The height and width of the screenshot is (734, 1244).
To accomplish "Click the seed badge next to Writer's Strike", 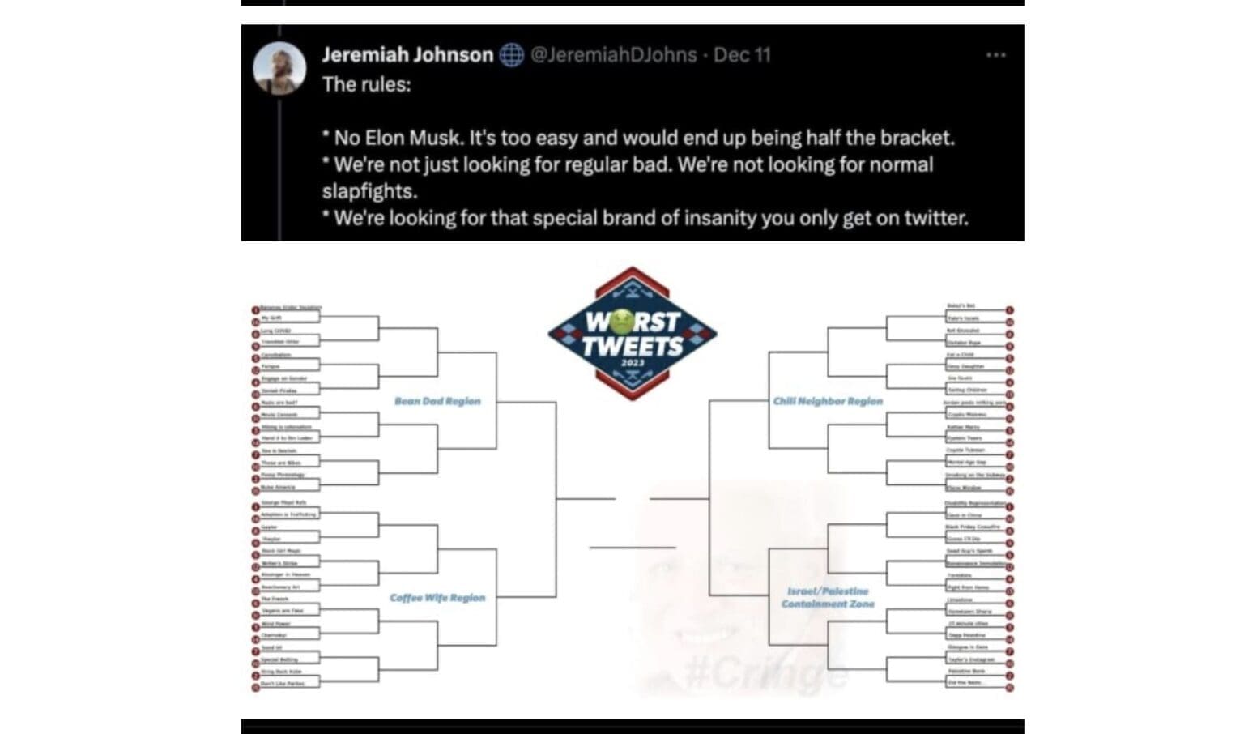I will tap(255, 565).
